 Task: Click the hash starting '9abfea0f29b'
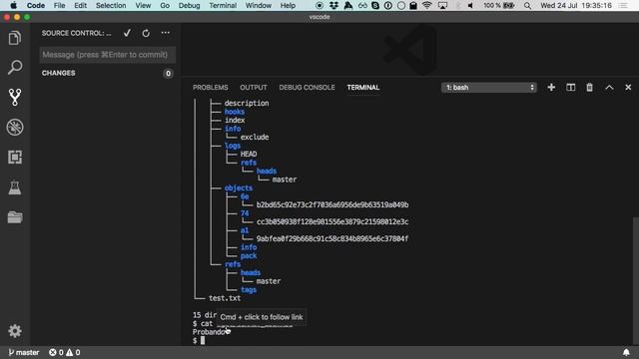(332, 239)
